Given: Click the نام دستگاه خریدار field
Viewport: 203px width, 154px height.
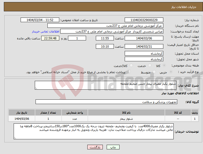Looking at the screenshot, I should [105, 25].
